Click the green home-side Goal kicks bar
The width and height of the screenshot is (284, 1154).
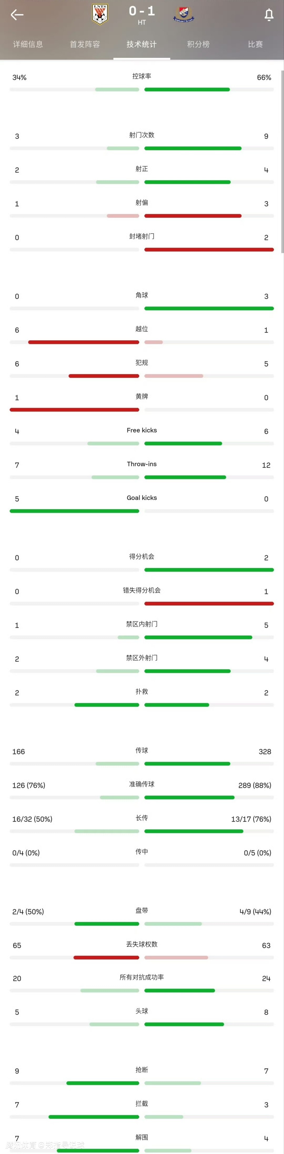coord(74,511)
